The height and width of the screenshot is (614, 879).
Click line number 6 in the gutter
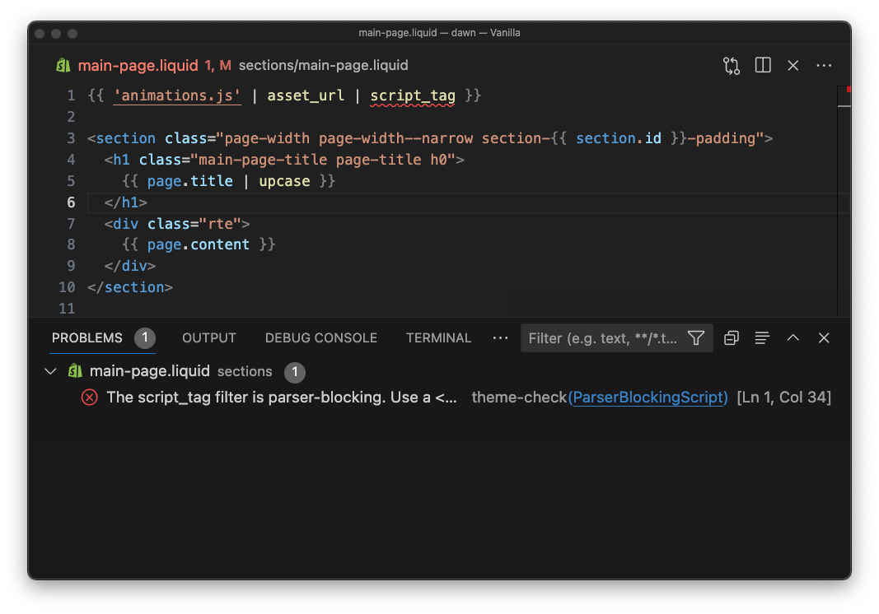point(71,202)
